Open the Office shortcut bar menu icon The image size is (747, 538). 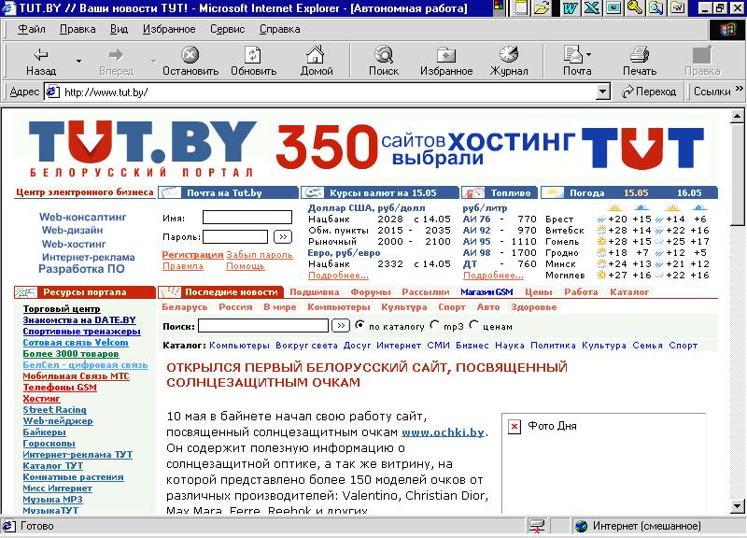(499, 7)
